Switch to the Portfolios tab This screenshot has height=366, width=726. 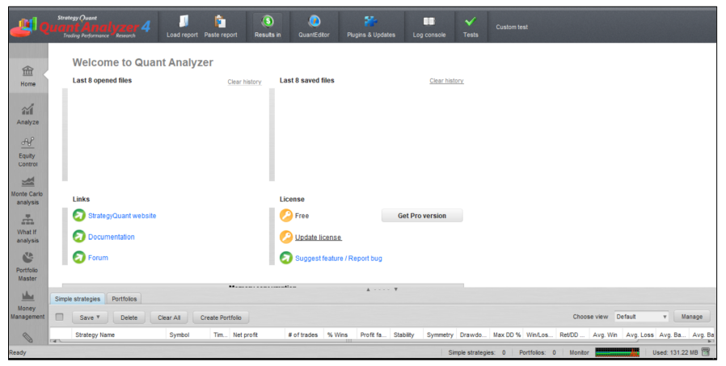point(124,299)
